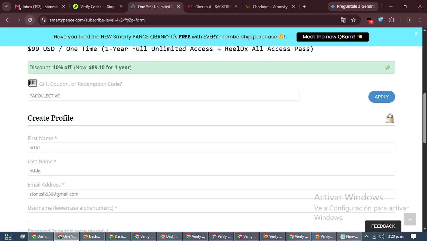Screen dimensions: 427x241
Task: Click the Last Name input field
Action: tap(211, 171)
